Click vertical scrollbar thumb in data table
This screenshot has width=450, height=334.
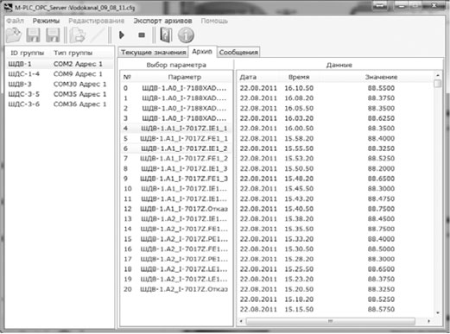438,84
